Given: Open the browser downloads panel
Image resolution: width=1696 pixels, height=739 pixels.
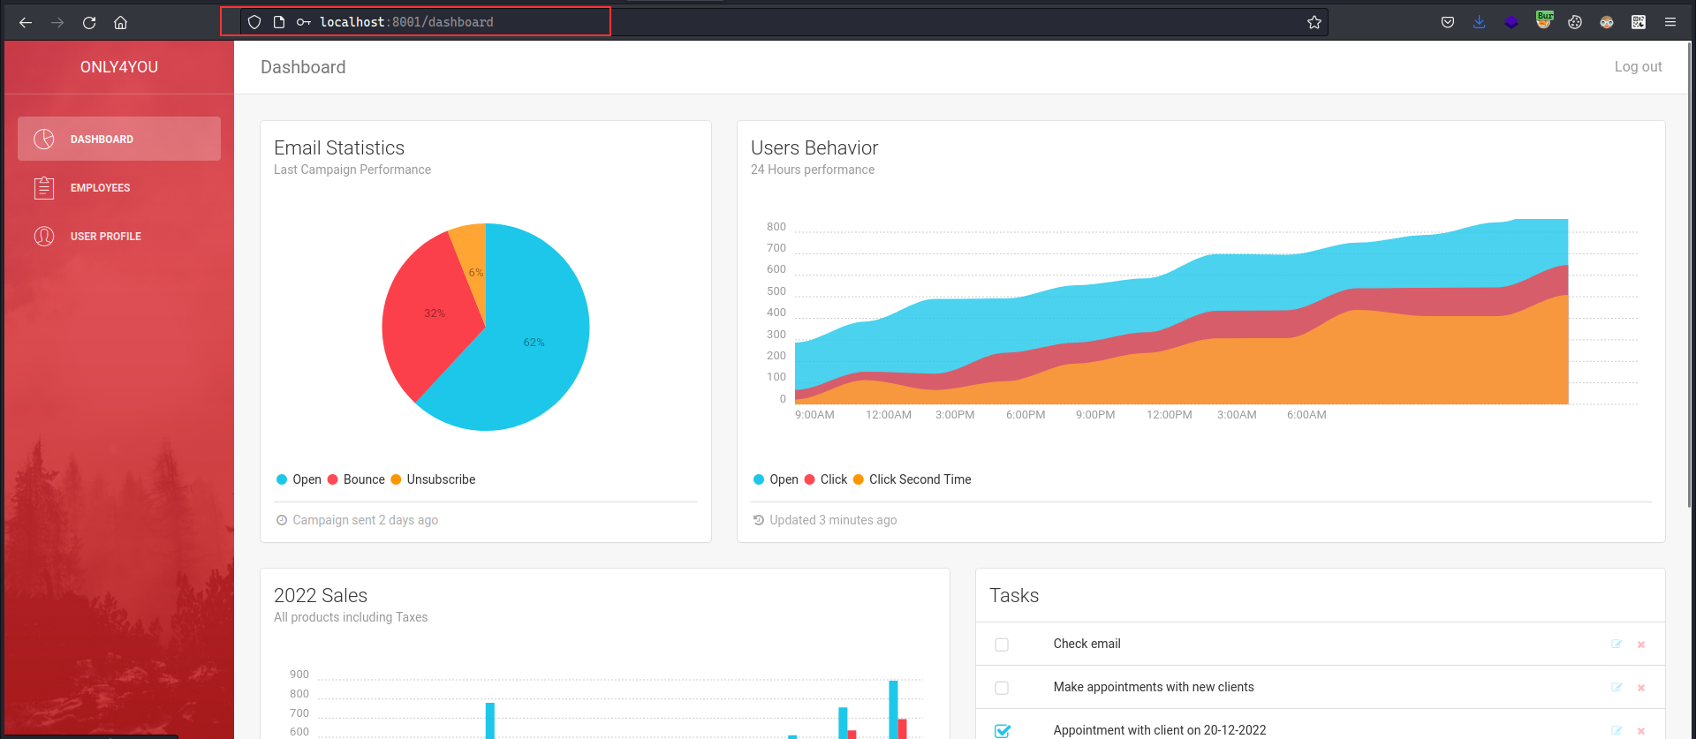Looking at the screenshot, I should pyautogui.click(x=1480, y=22).
